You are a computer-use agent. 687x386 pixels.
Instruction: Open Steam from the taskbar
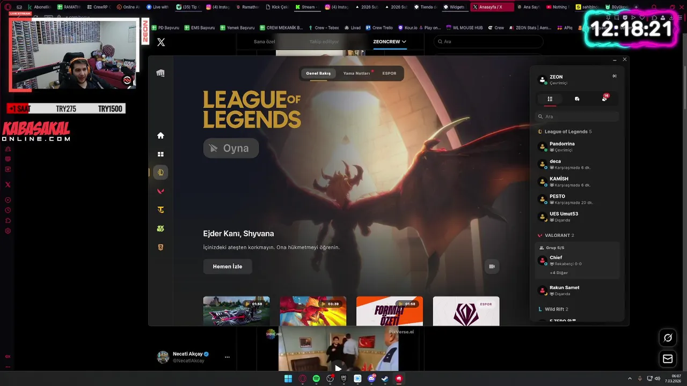(385, 378)
